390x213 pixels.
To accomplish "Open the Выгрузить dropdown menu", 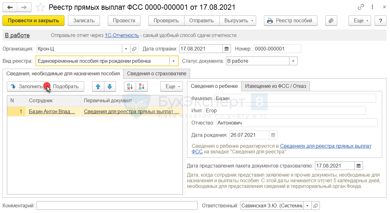I will [x=238, y=21].
